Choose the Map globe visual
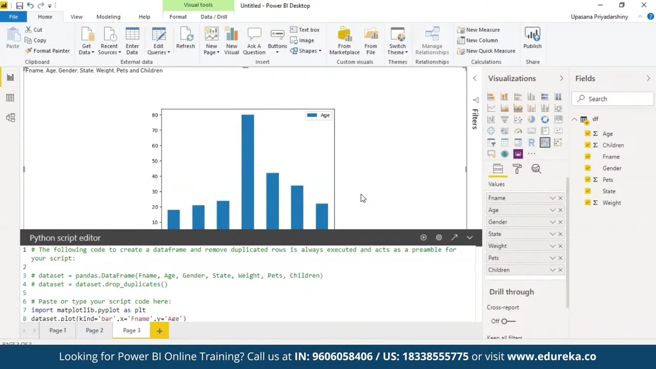Viewport: 656px width, 369px height. 491,131
